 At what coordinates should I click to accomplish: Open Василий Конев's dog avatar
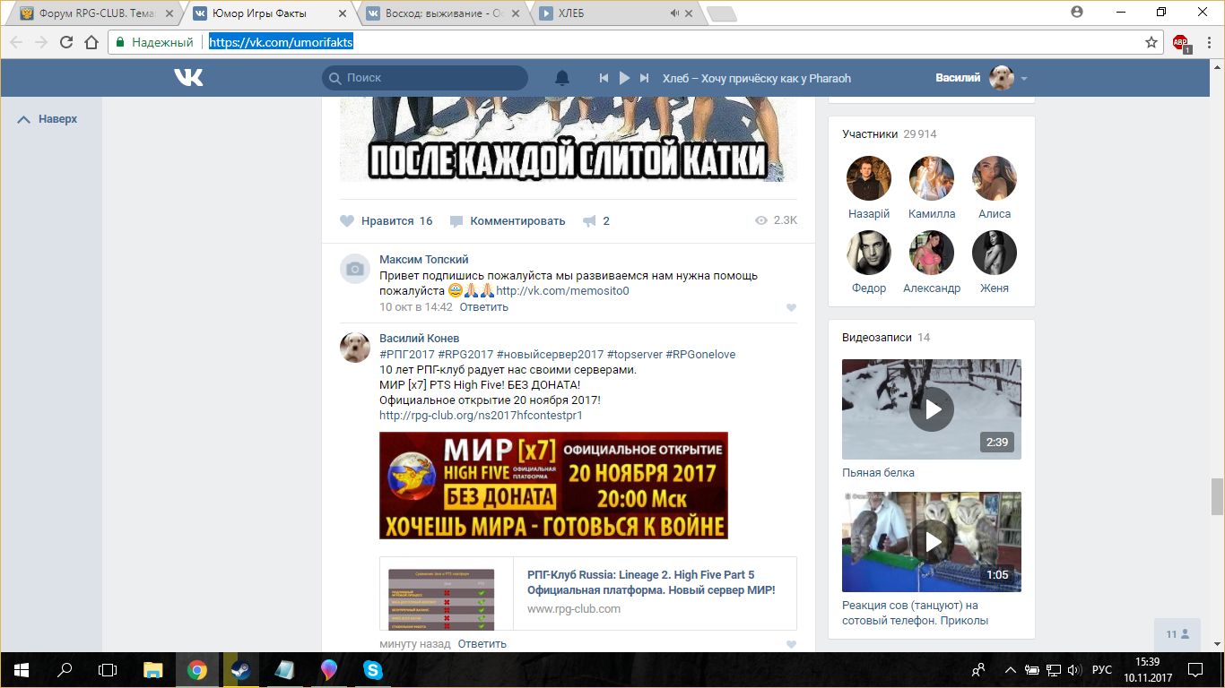tap(355, 347)
